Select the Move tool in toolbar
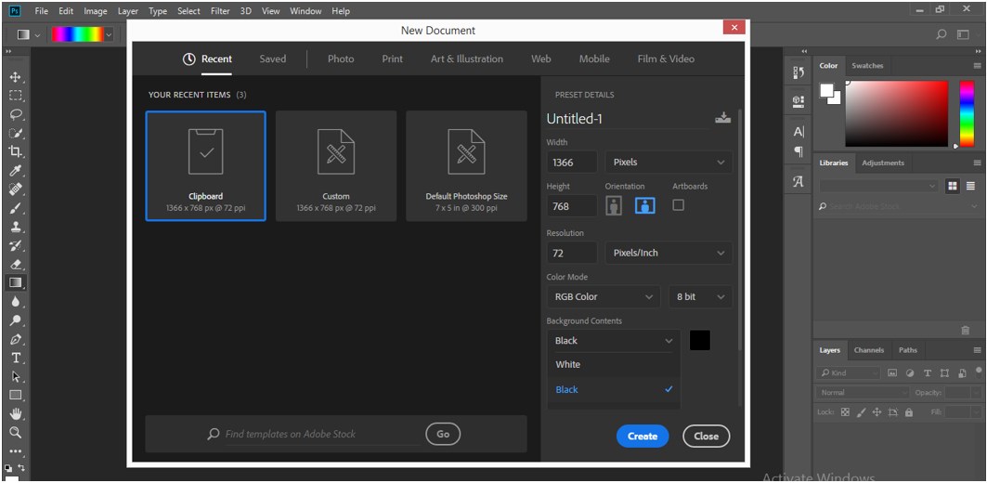 pos(15,77)
